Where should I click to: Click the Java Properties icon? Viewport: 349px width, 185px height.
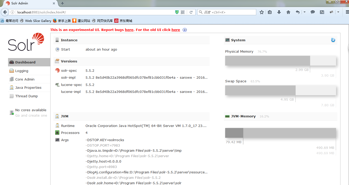[11, 87]
